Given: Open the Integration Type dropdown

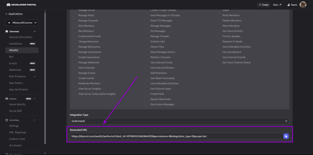Looking at the screenshot, I should coord(179,121).
